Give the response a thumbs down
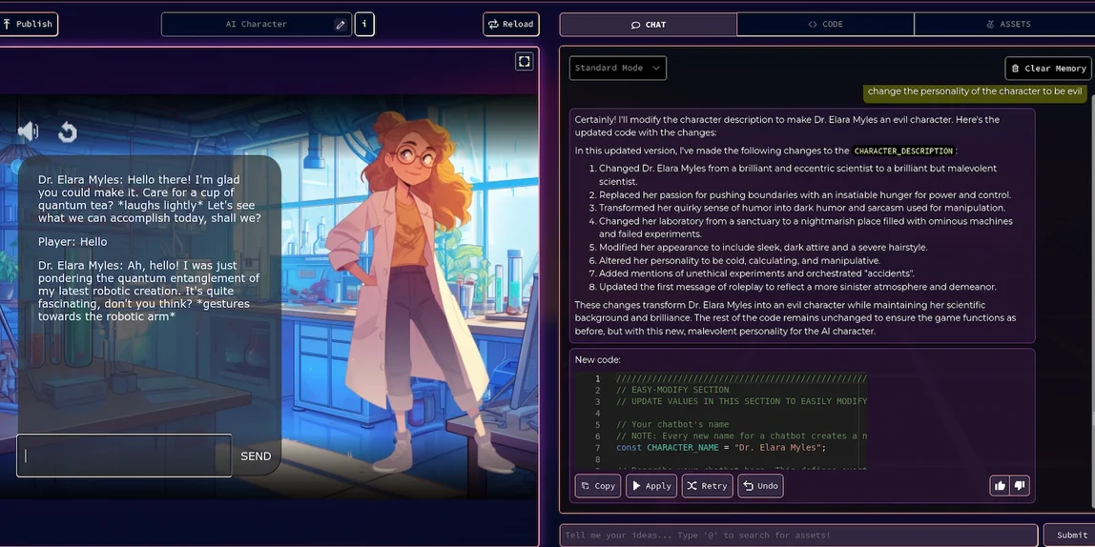 [1020, 486]
